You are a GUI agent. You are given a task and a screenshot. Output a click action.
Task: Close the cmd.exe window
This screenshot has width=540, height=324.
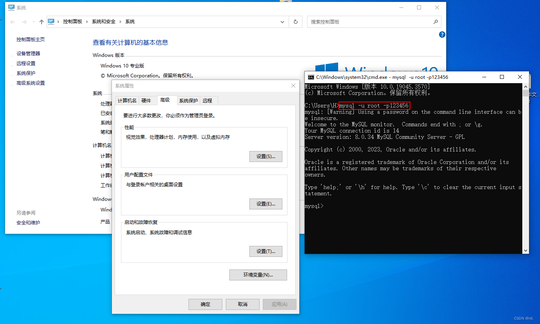pyautogui.click(x=520, y=77)
